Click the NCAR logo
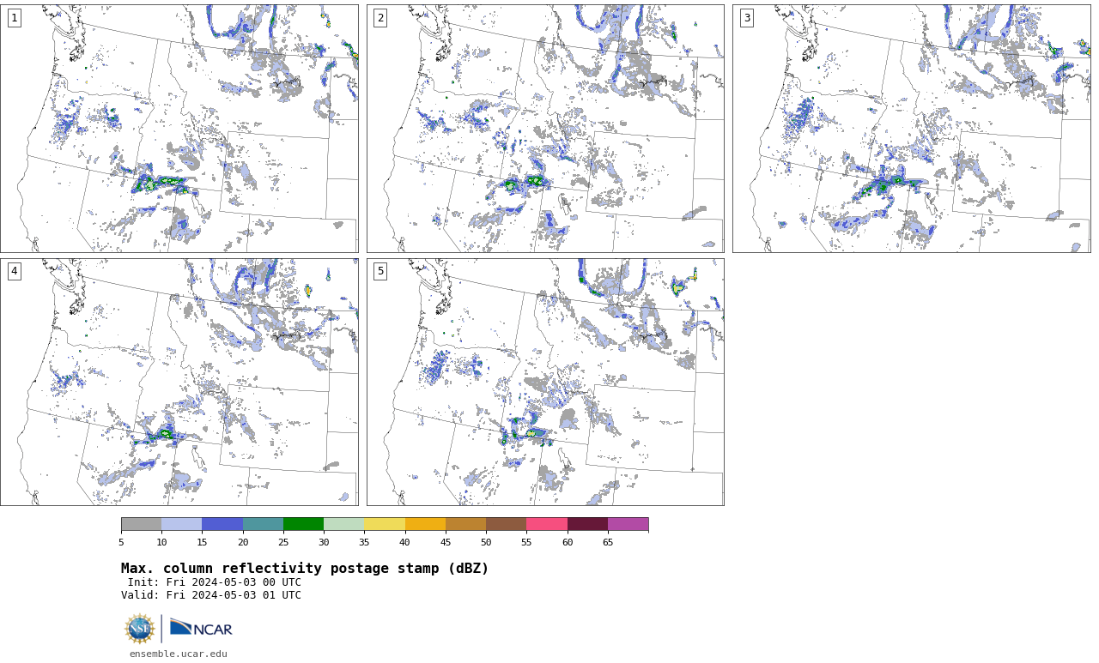The image size is (1099, 663). click(201, 629)
